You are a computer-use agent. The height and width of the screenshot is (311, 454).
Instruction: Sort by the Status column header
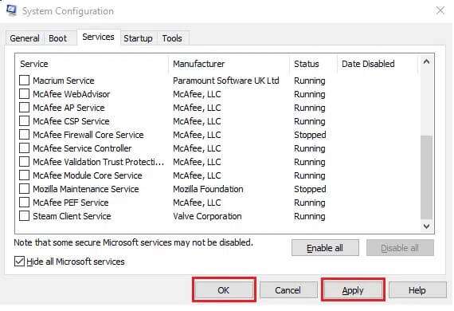[313, 64]
